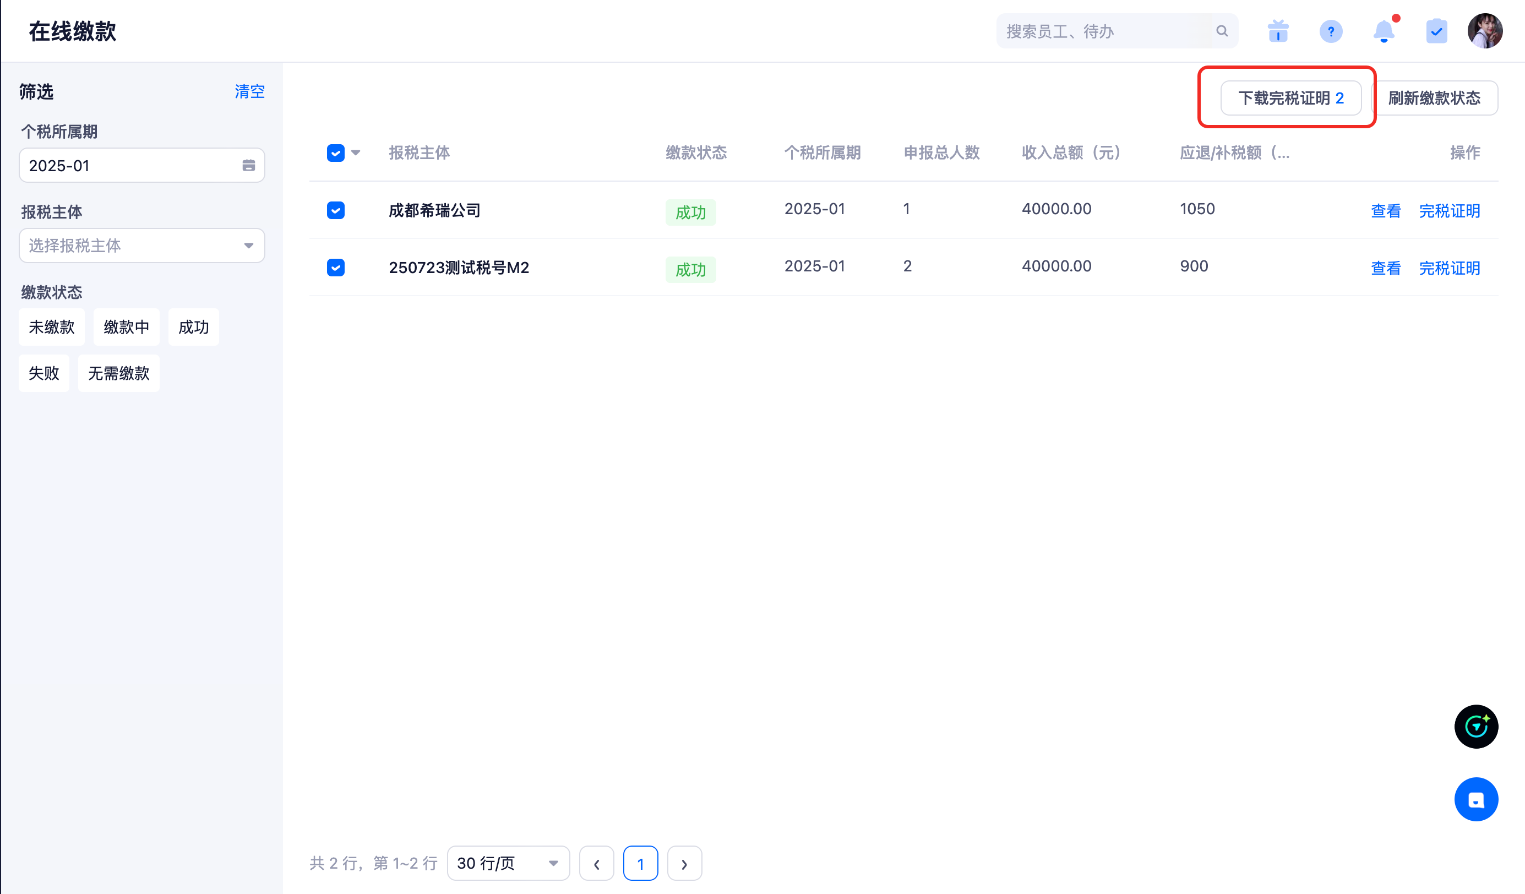This screenshot has width=1525, height=894.
Task: Click the 应退/补税额 column header
Action: click(x=1234, y=153)
